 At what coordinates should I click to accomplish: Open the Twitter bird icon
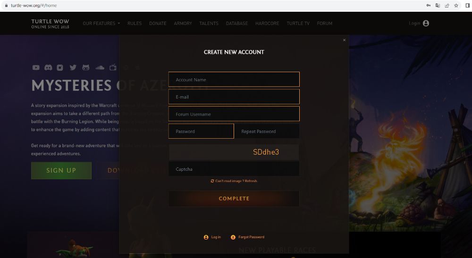(x=73, y=67)
